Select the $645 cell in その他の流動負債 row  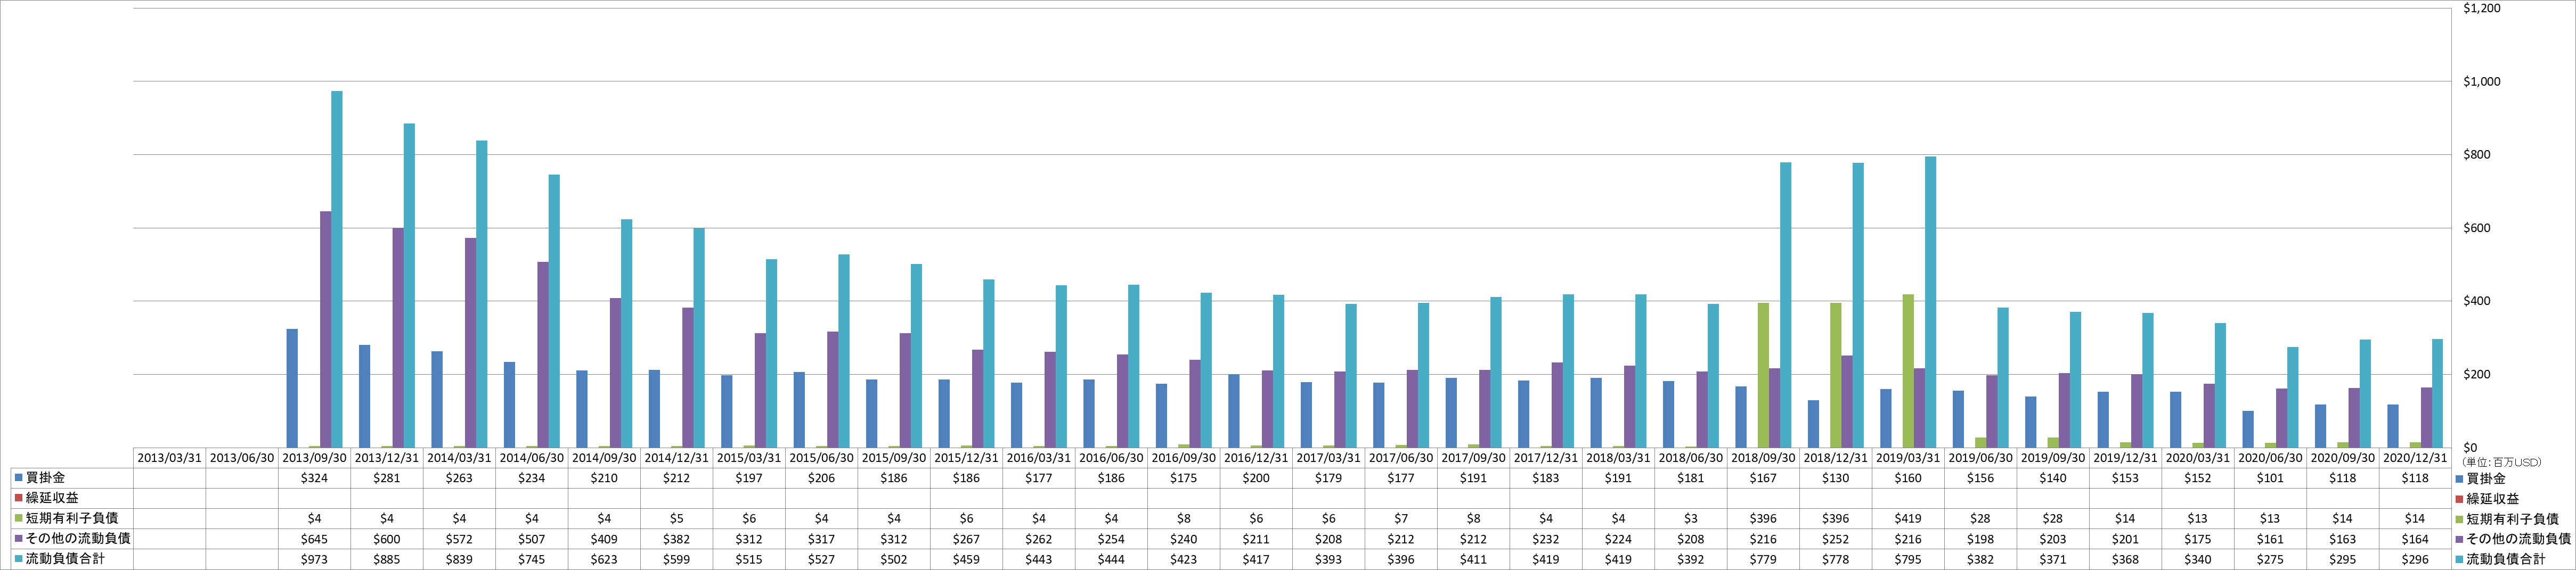pos(314,538)
